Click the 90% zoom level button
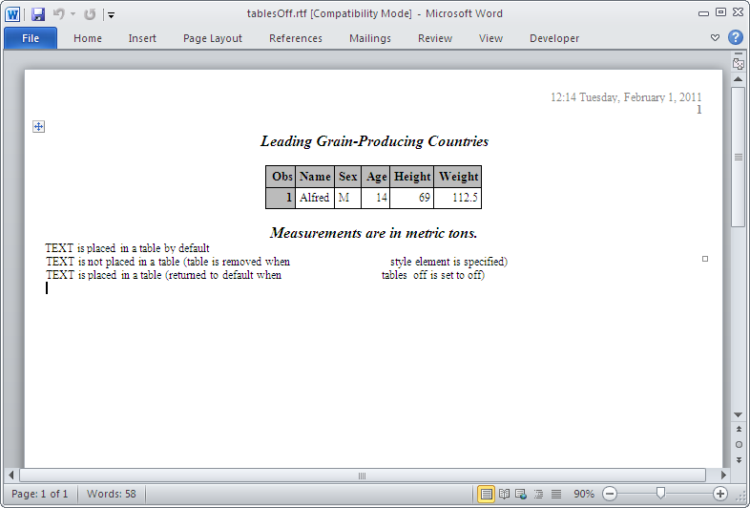This screenshot has width=750, height=508. point(584,494)
